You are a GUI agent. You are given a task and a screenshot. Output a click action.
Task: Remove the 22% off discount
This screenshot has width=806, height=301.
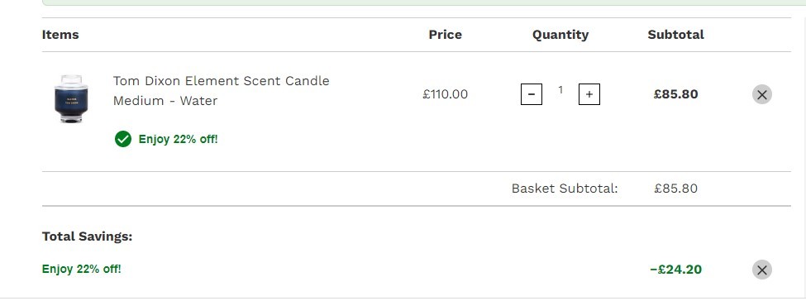point(762,270)
